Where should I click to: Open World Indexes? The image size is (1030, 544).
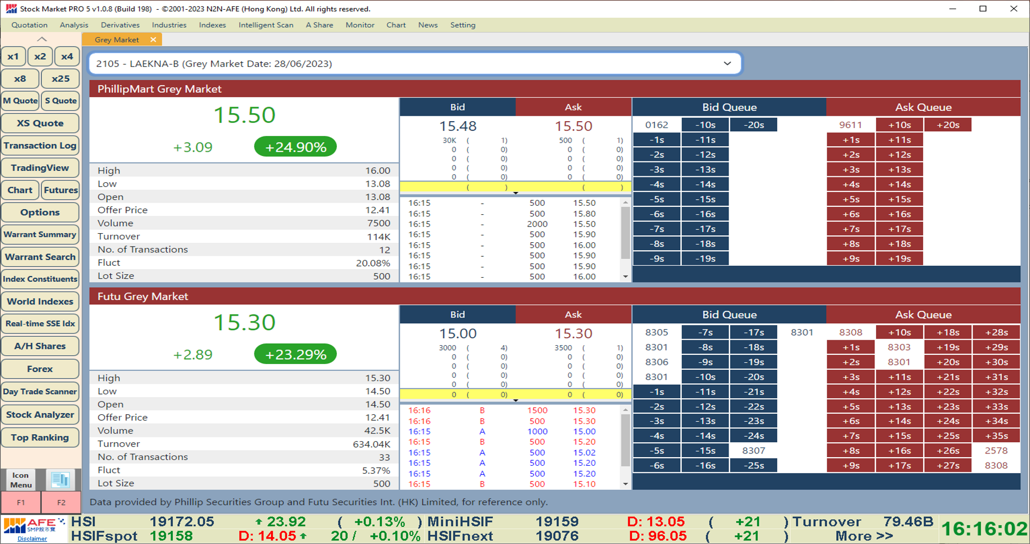40,301
